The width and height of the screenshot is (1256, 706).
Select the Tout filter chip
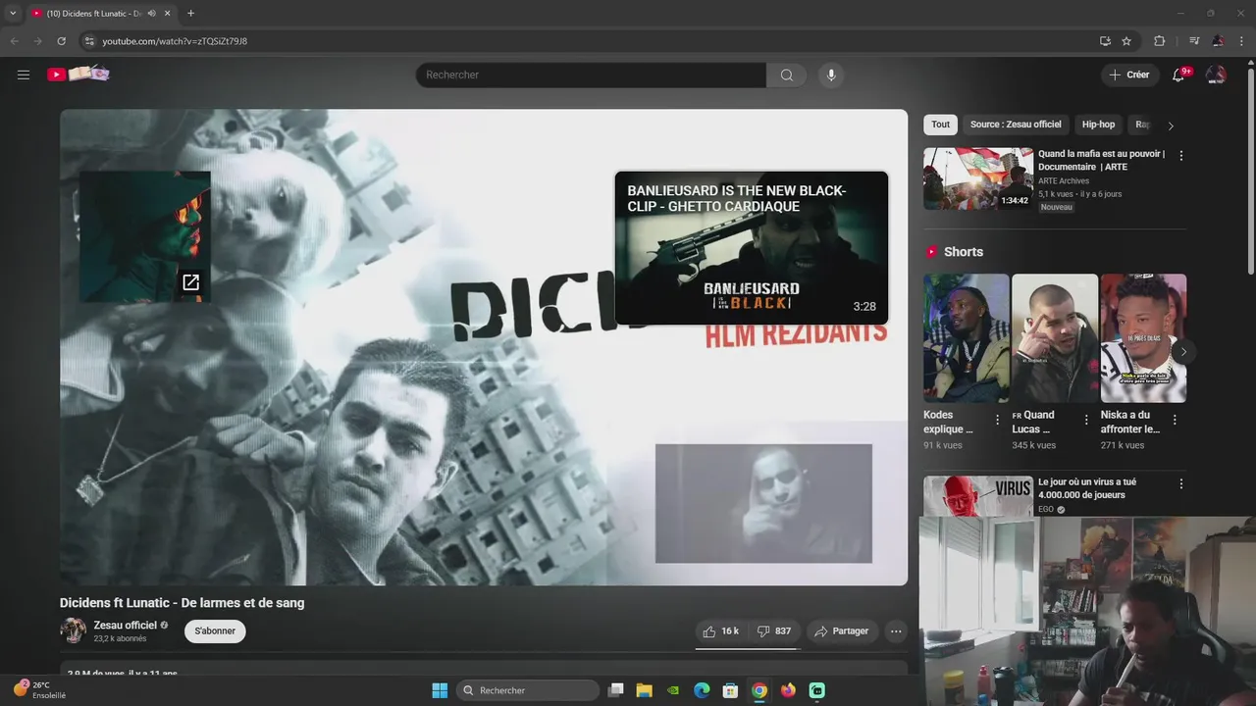point(941,125)
